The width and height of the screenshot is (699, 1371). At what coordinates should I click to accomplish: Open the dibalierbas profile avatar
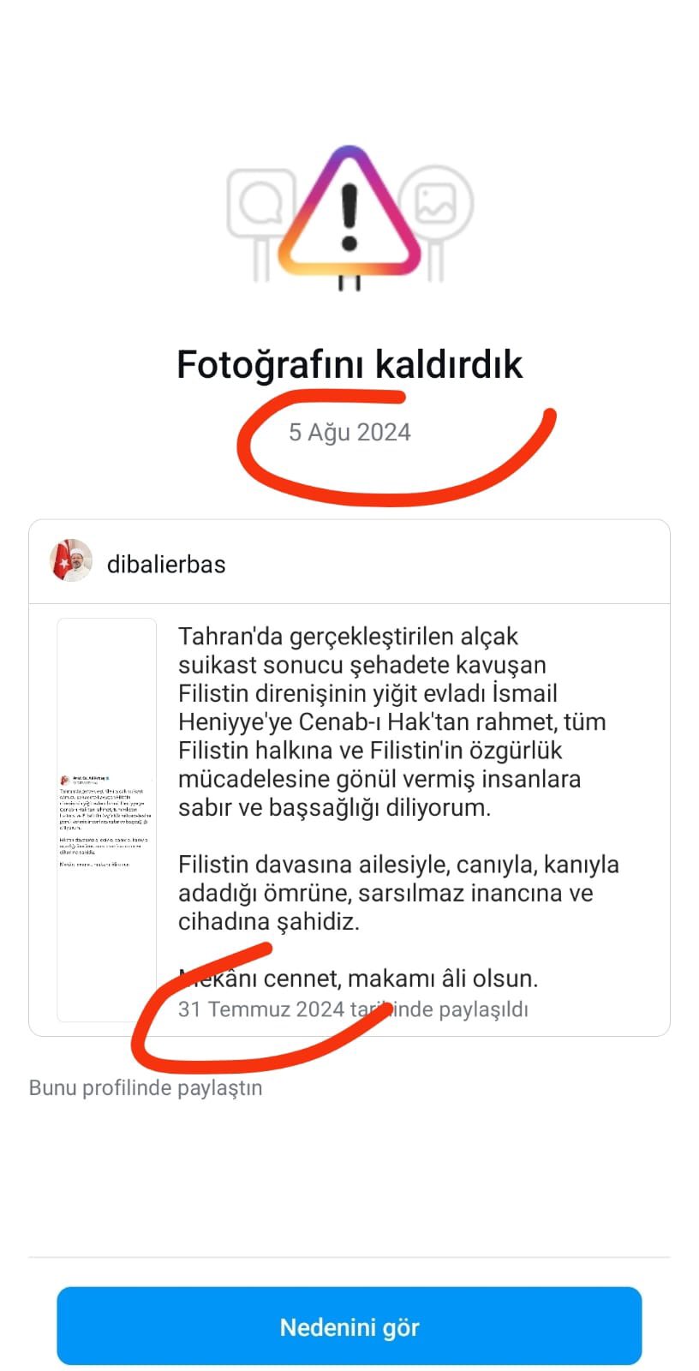pos(71,561)
